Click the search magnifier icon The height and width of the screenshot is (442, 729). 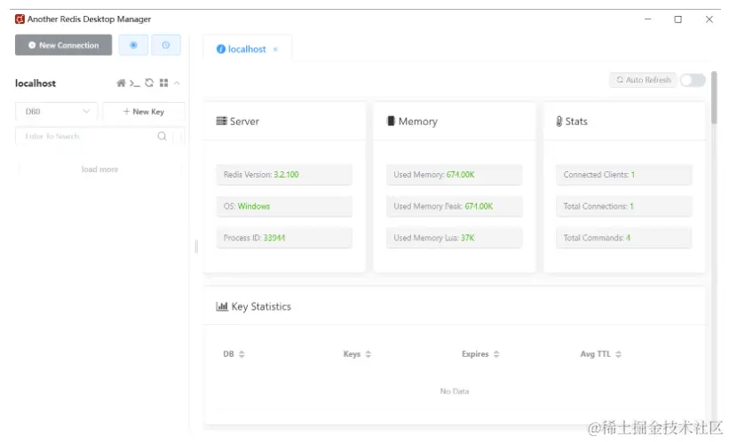[x=162, y=136]
